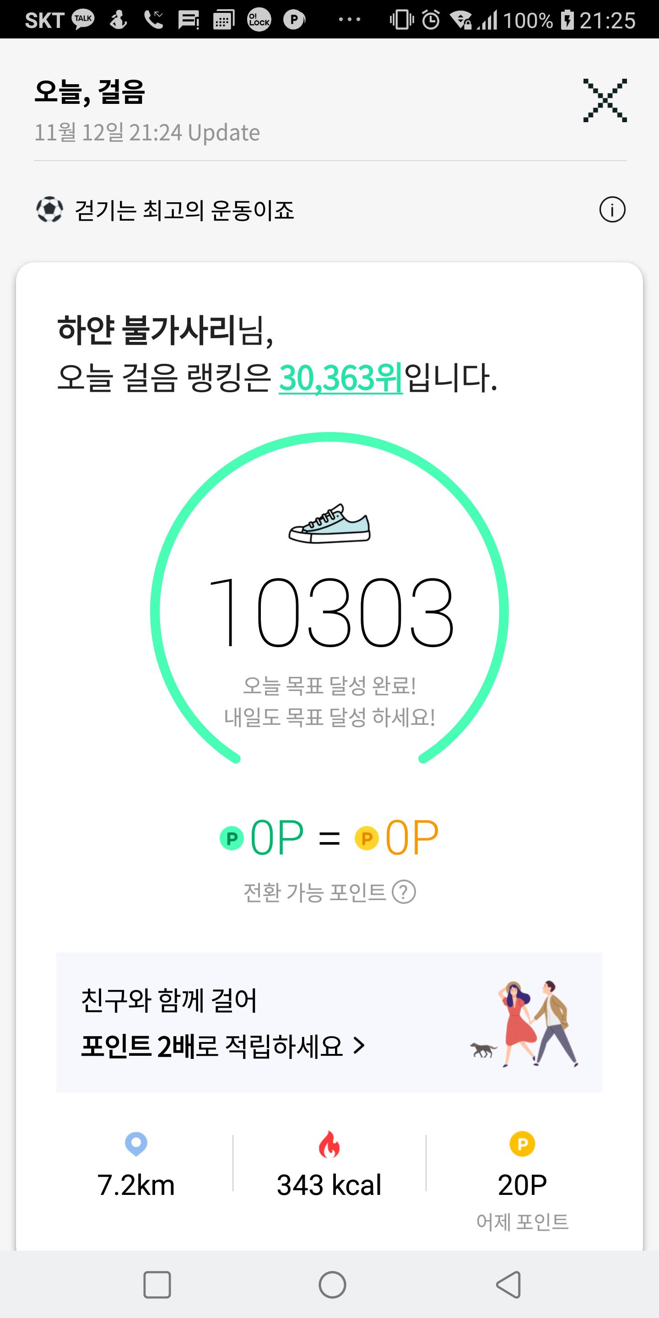Viewport: 659px width, 1318px height.
Task: Tap the sneaker icon in step circle
Action: point(329,524)
